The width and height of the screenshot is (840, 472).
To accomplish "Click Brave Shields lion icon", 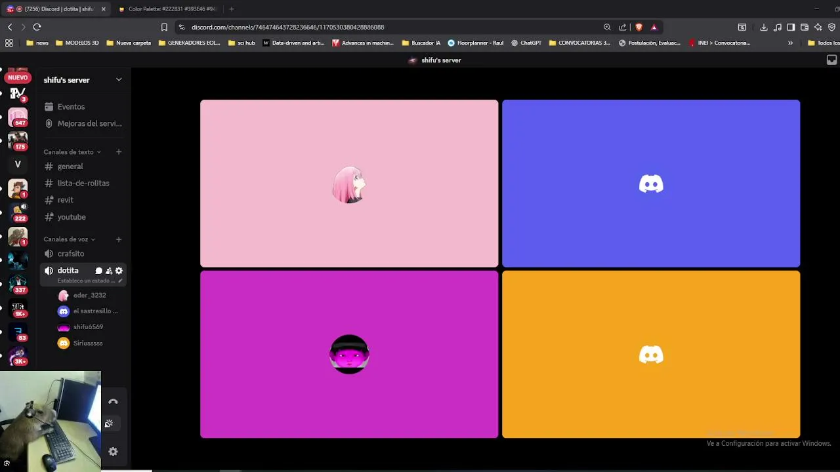I will [639, 27].
